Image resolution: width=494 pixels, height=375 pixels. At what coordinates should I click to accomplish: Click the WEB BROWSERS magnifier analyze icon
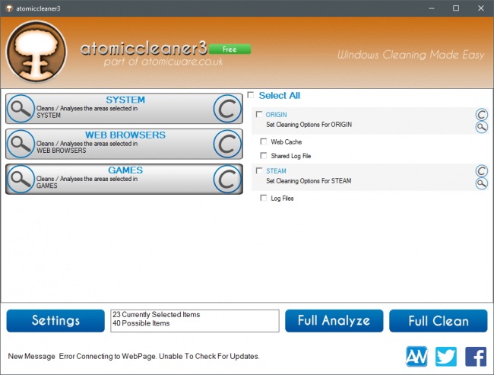click(x=21, y=144)
